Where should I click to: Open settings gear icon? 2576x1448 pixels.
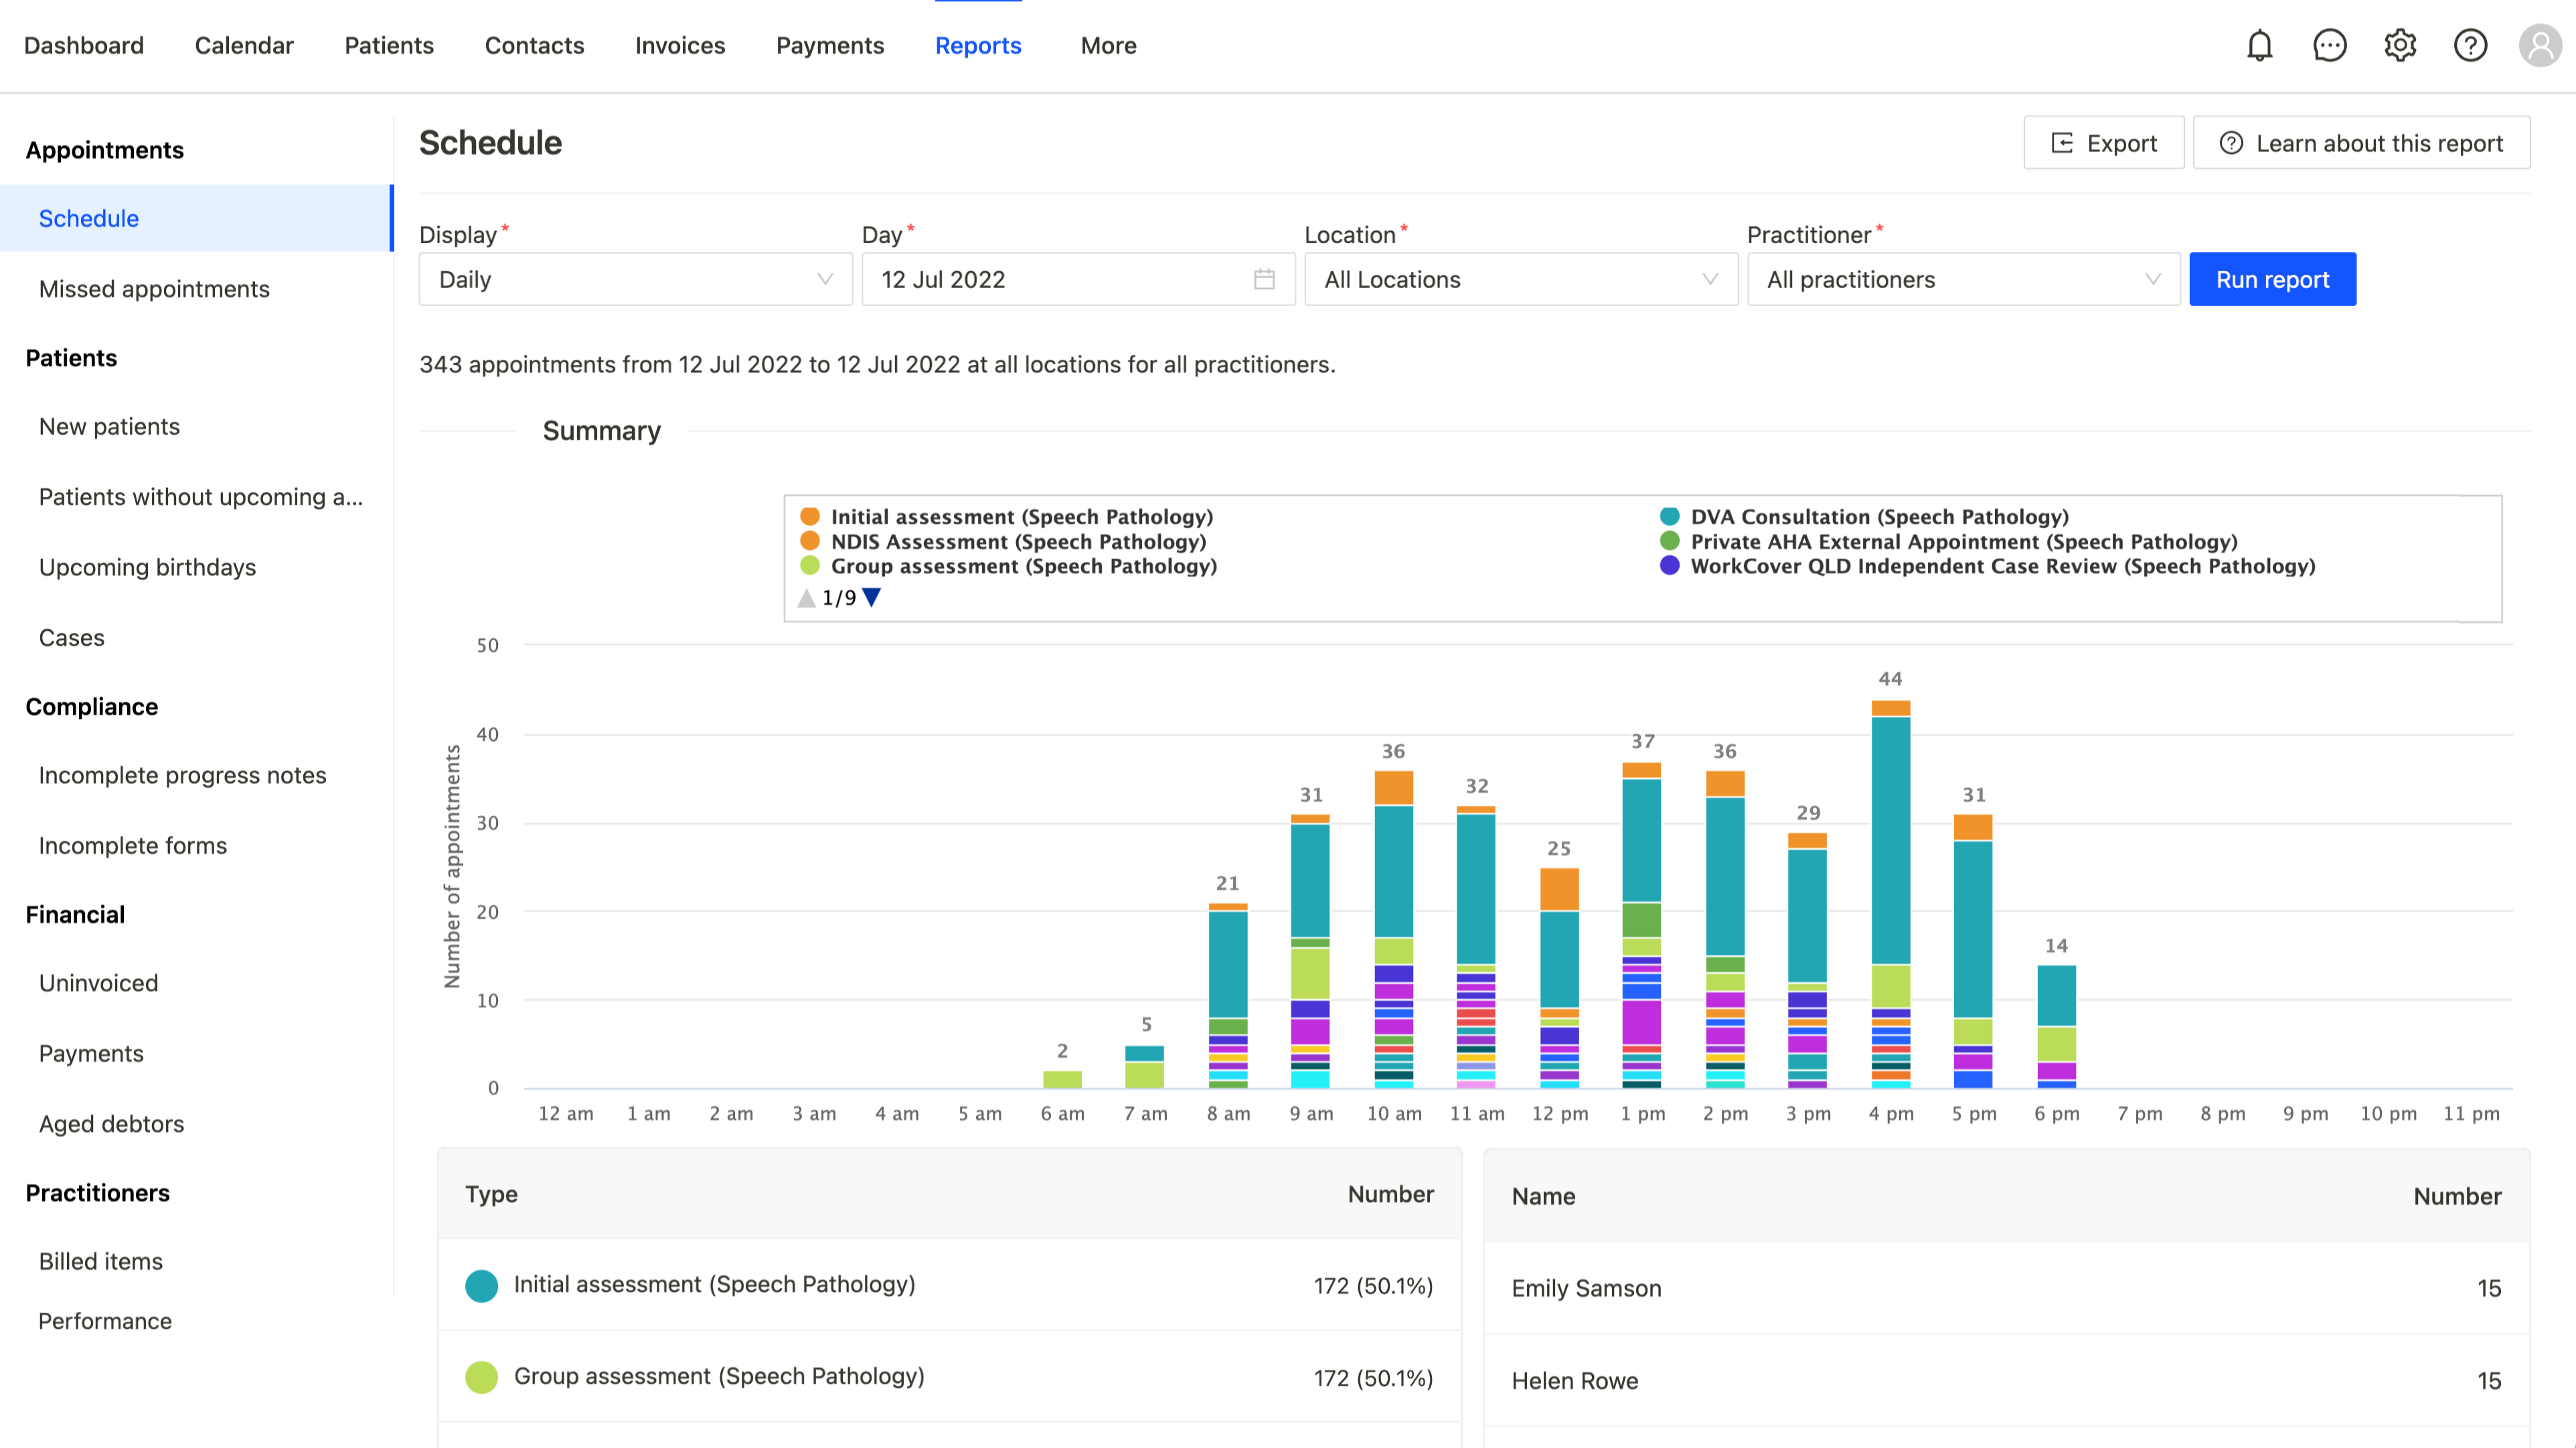pyautogui.click(x=2400, y=45)
